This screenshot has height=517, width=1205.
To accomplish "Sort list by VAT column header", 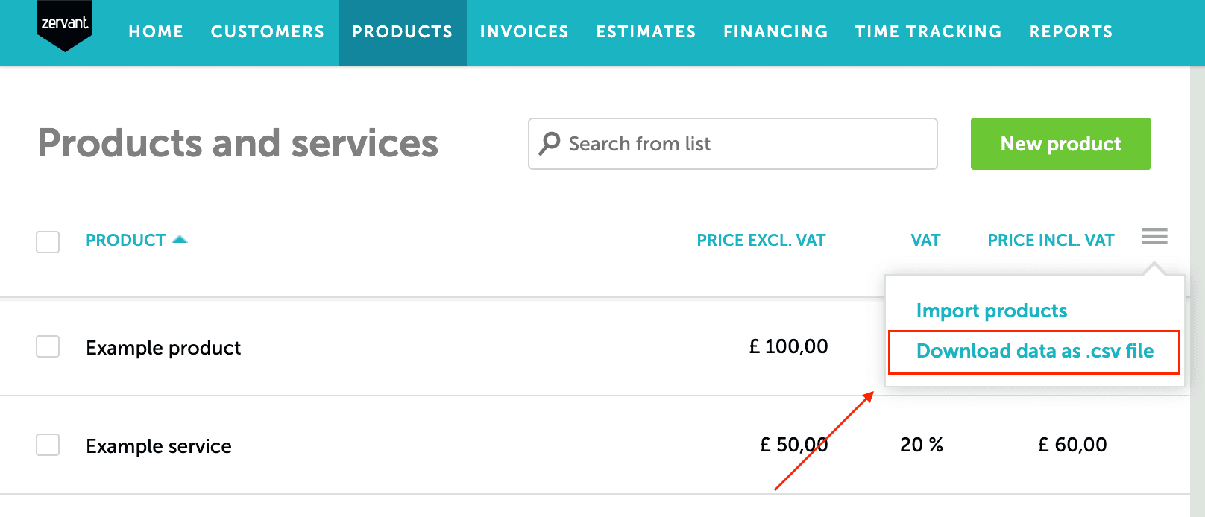I will pyautogui.click(x=925, y=240).
